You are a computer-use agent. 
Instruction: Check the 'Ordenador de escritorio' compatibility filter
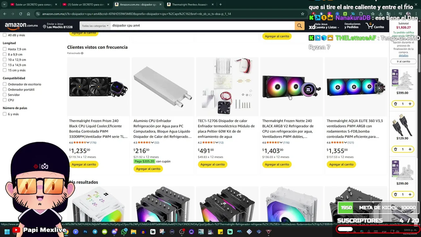tap(5, 84)
